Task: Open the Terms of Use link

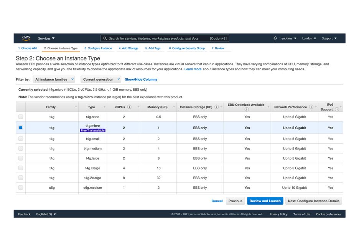Action: click(302, 214)
